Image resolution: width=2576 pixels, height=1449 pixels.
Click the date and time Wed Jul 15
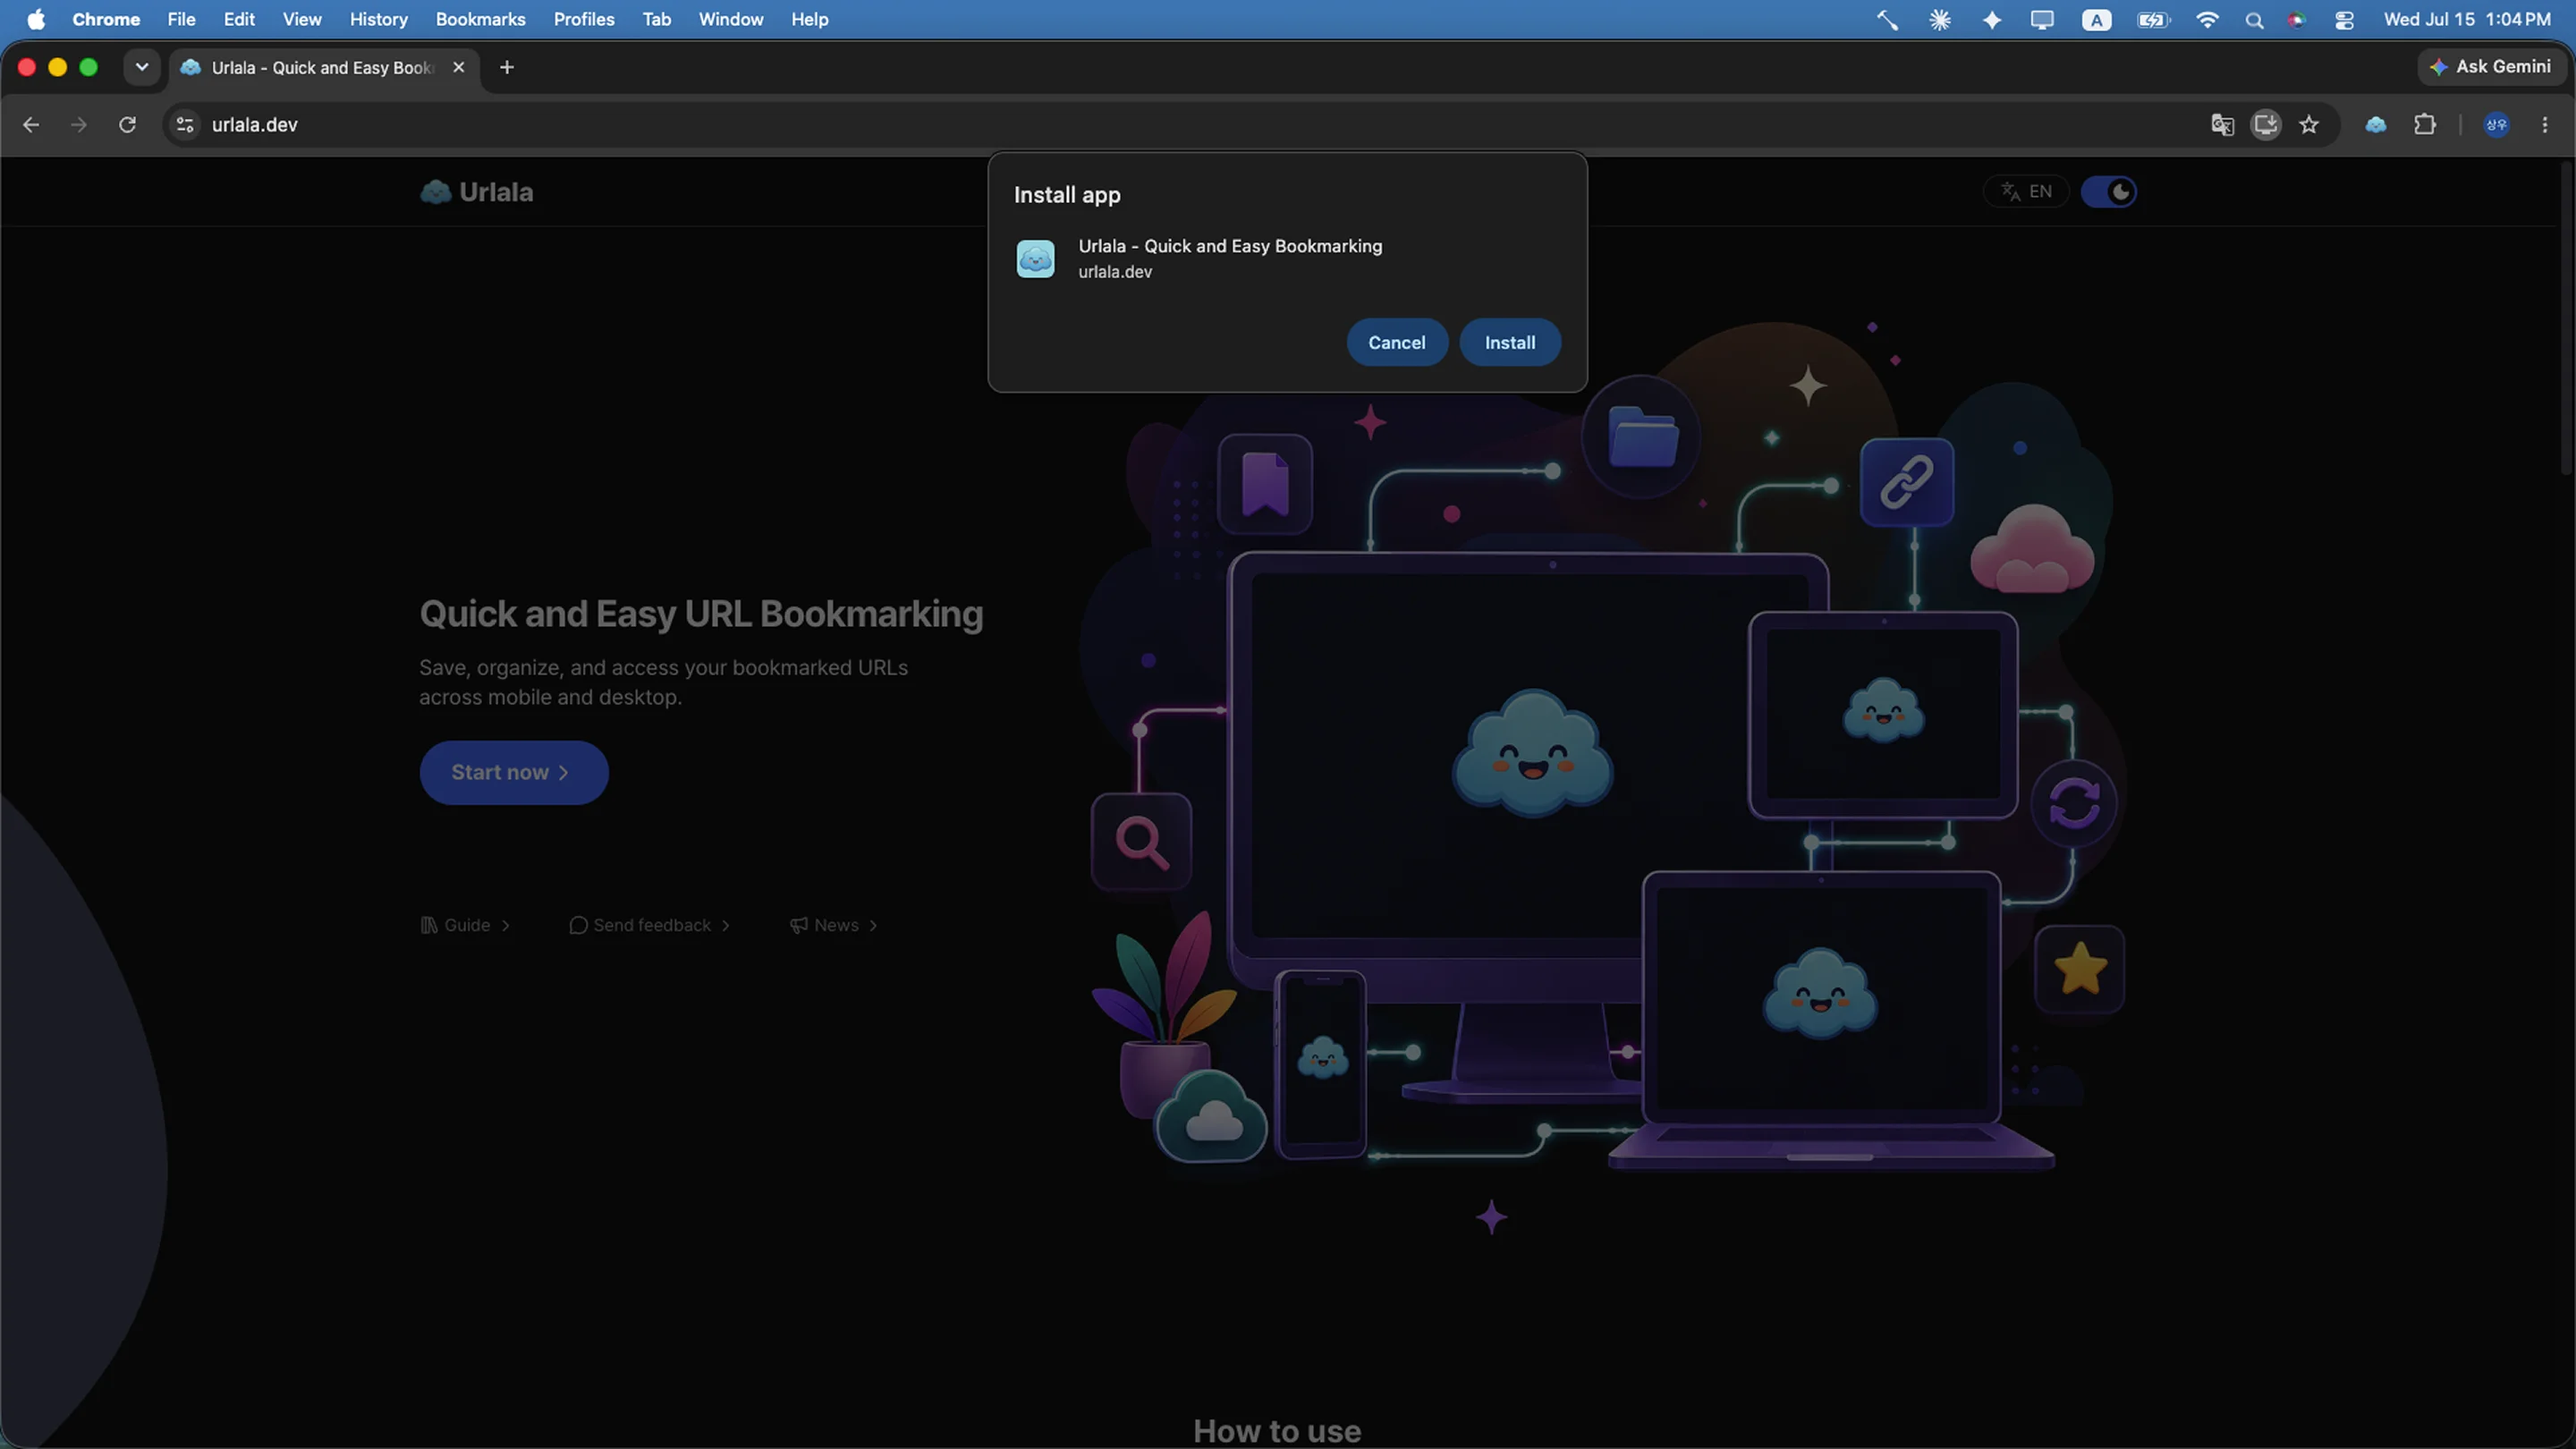pos(2467,19)
